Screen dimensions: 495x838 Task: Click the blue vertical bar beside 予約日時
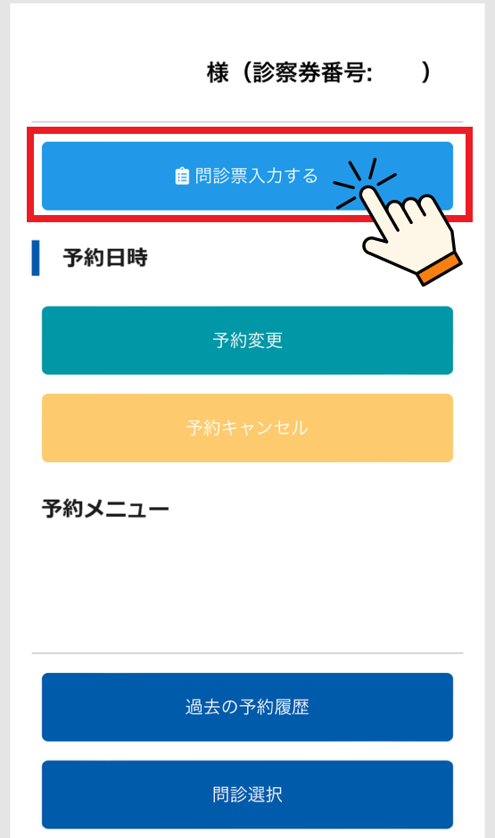coord(36,258)
